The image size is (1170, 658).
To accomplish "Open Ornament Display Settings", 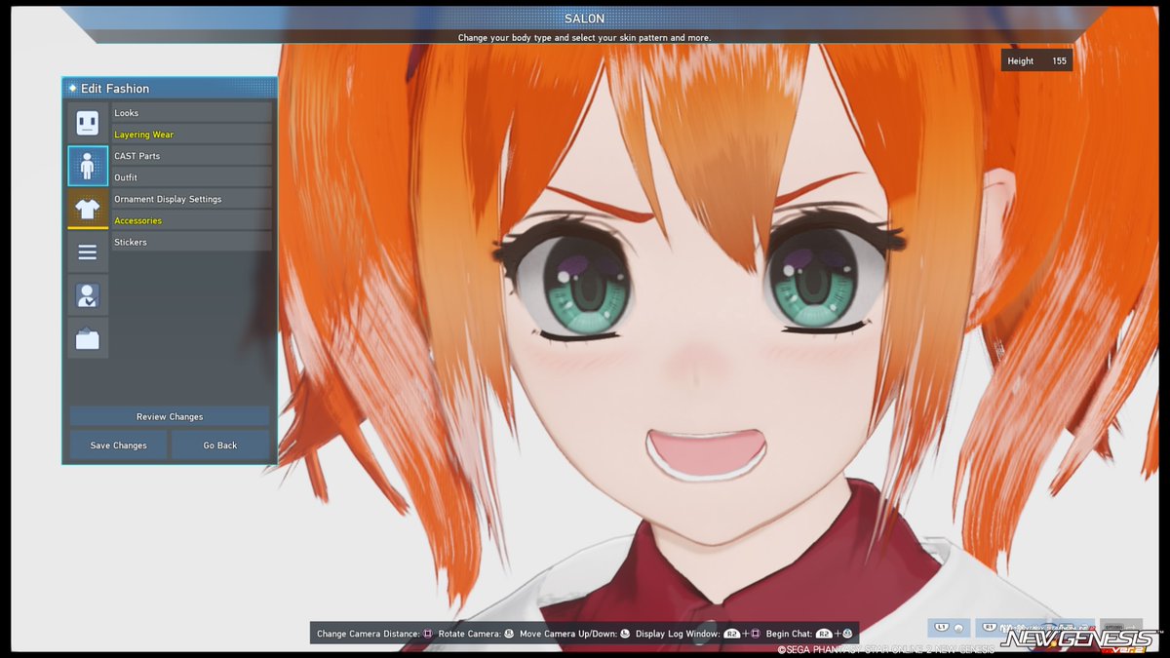I will coord(191,199).
